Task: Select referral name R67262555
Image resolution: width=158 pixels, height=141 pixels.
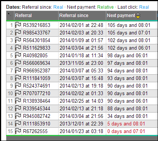Action: click(35, 131)
